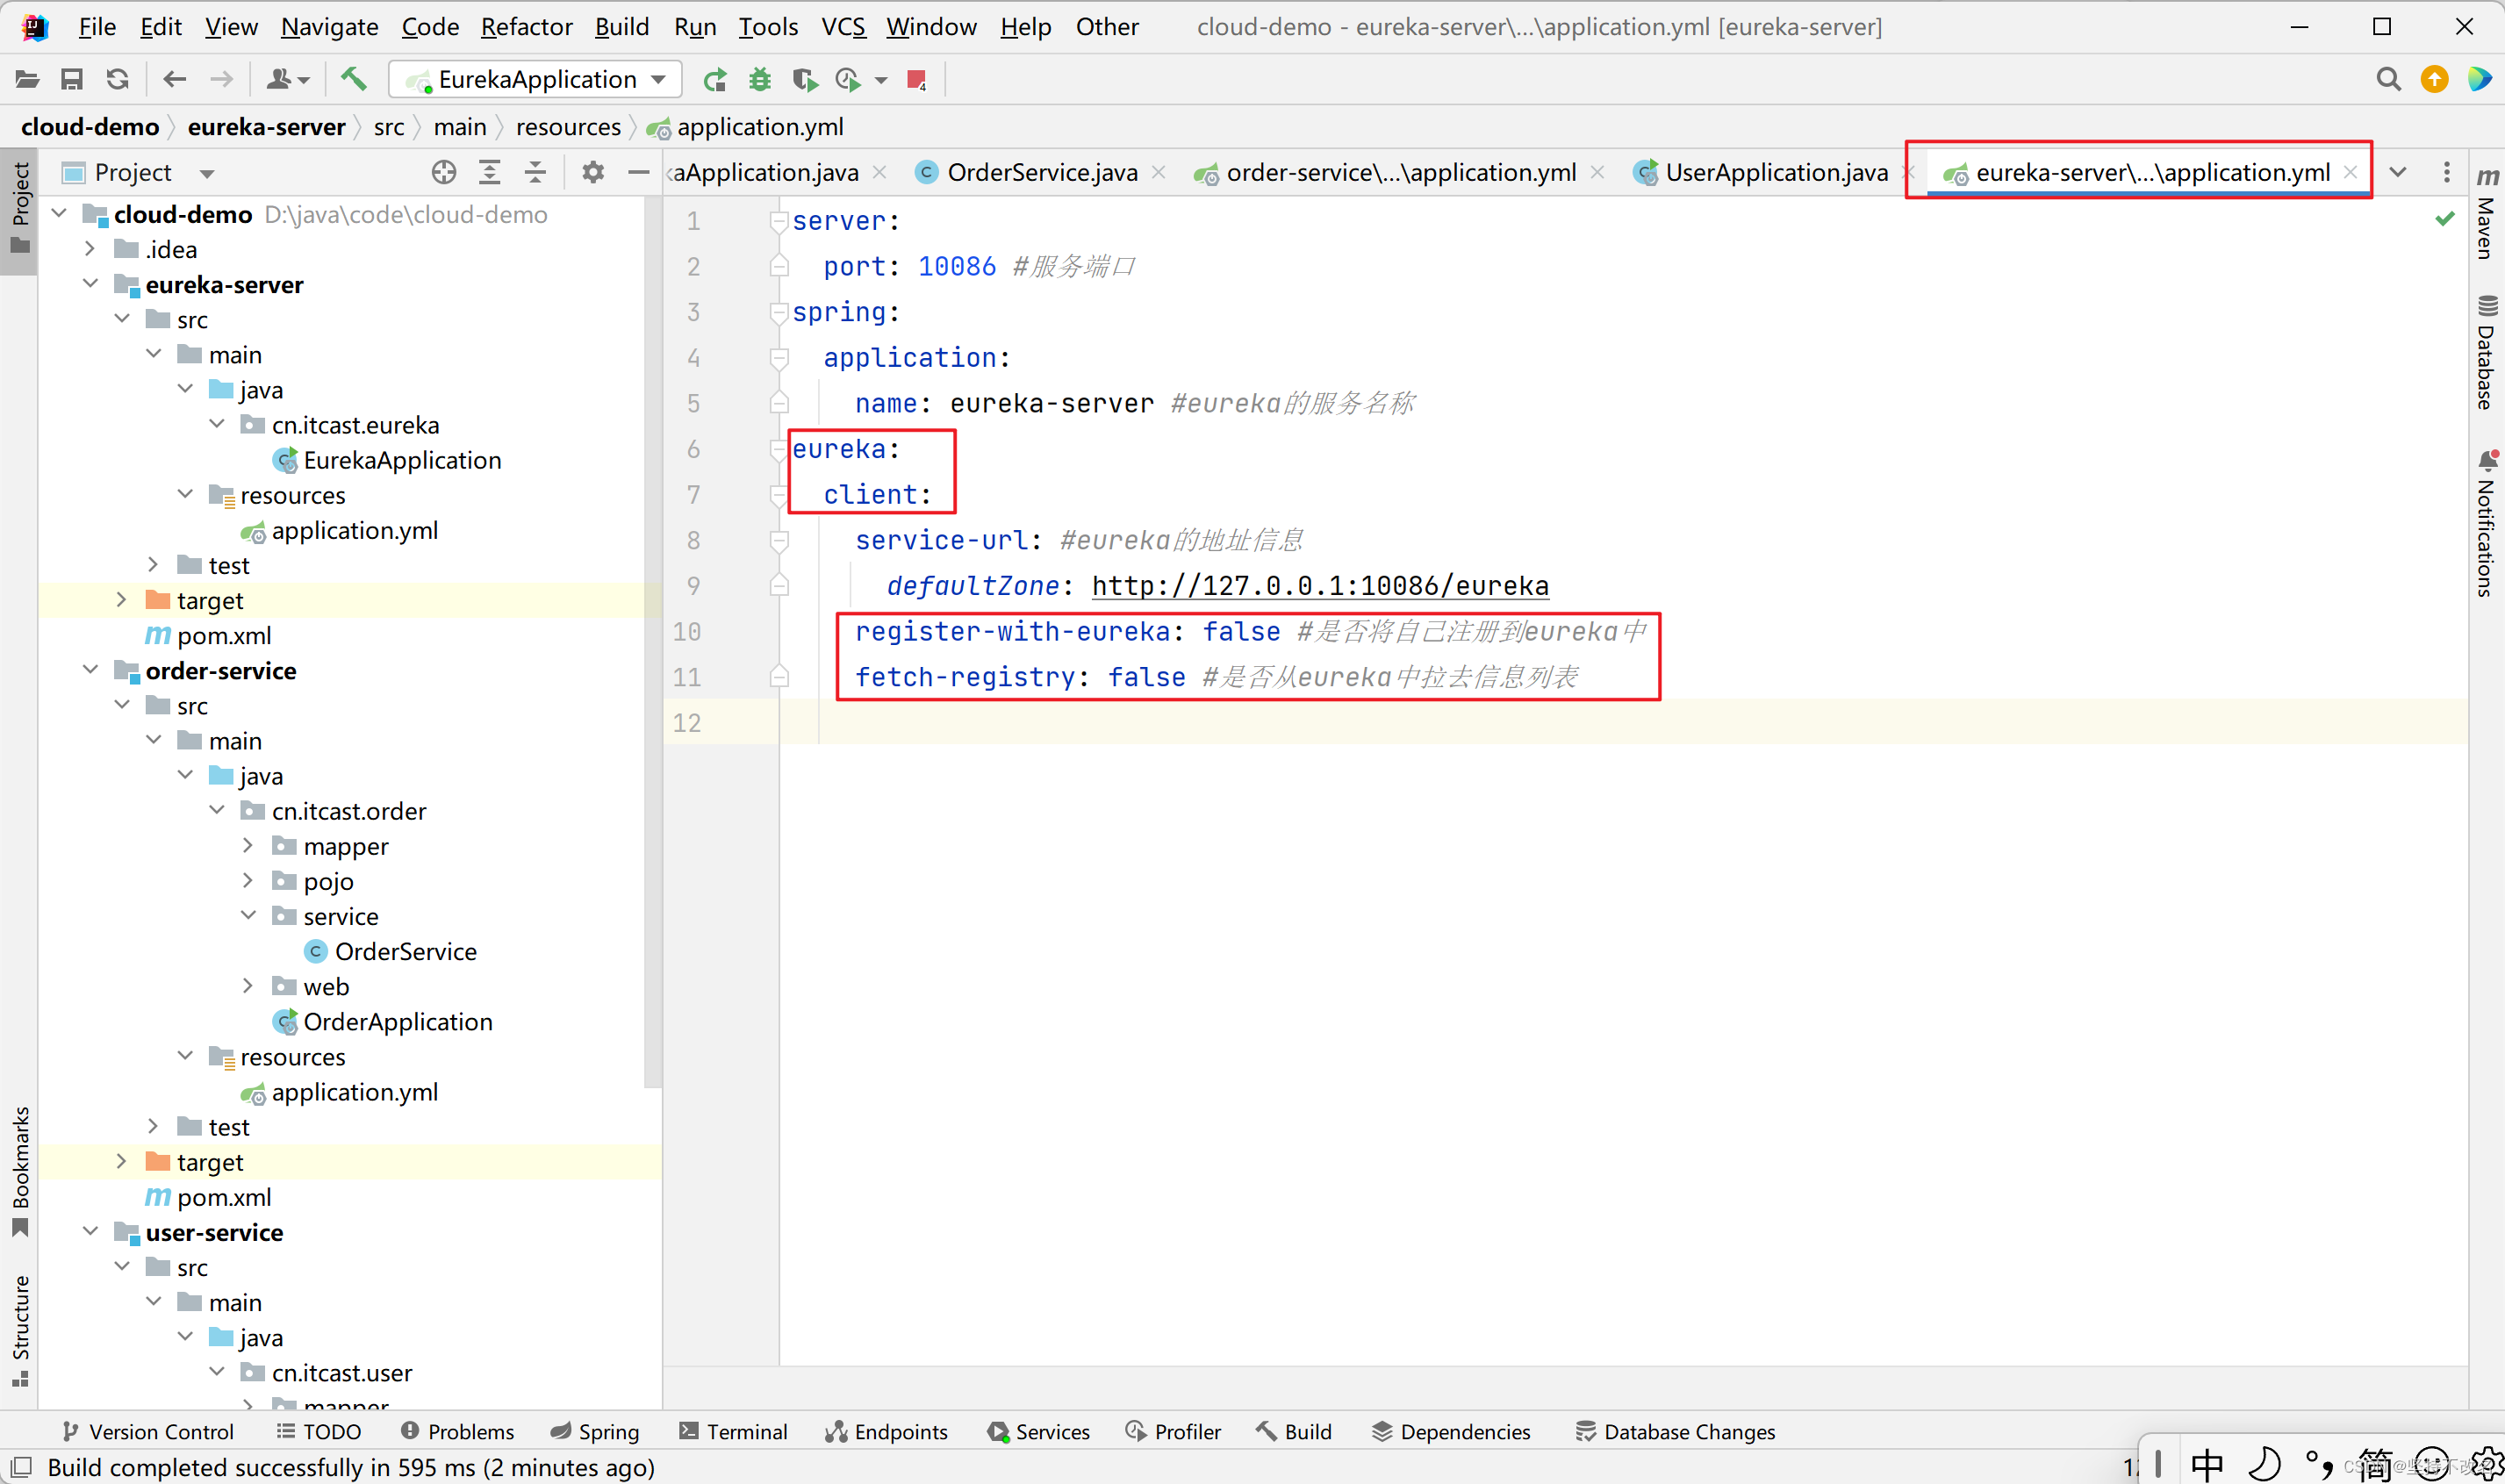Screen dimensions: 2505x1484
Task: Open the EurekaApplication run configuration dropdown
Action: [x=657, y=79]
